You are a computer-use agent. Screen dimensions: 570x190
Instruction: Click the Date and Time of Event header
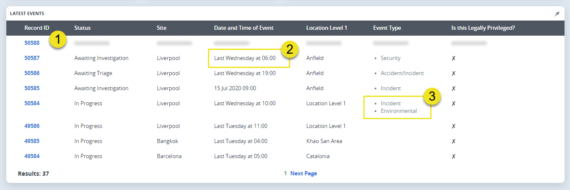[244, 28]
